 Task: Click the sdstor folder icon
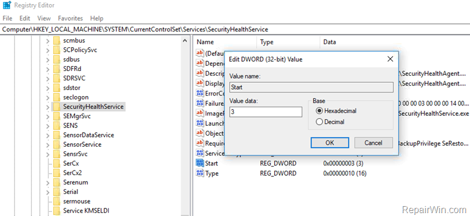point(57,88)
